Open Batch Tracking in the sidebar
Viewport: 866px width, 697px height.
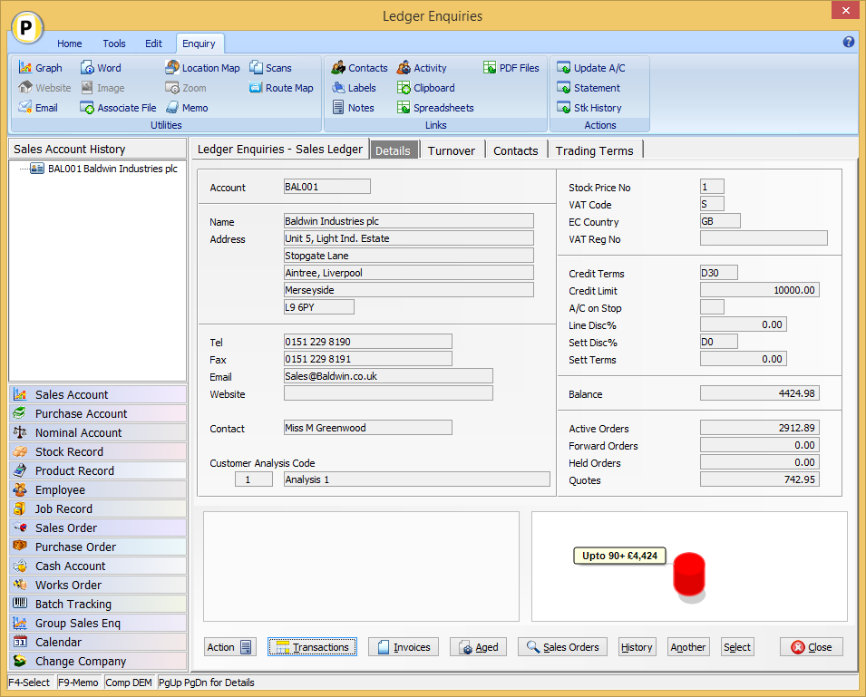point(98,604)
